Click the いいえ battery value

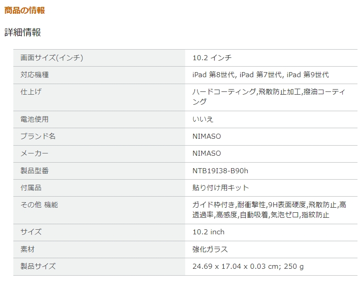[x=203, y=119]
